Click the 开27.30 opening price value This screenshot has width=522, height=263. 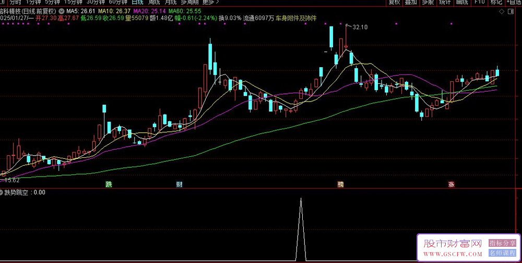click(x=46, y=18)
